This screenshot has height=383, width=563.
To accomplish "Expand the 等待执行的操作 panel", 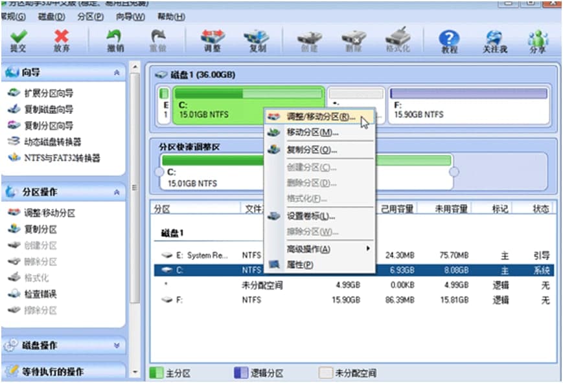I will pos(63,371).
